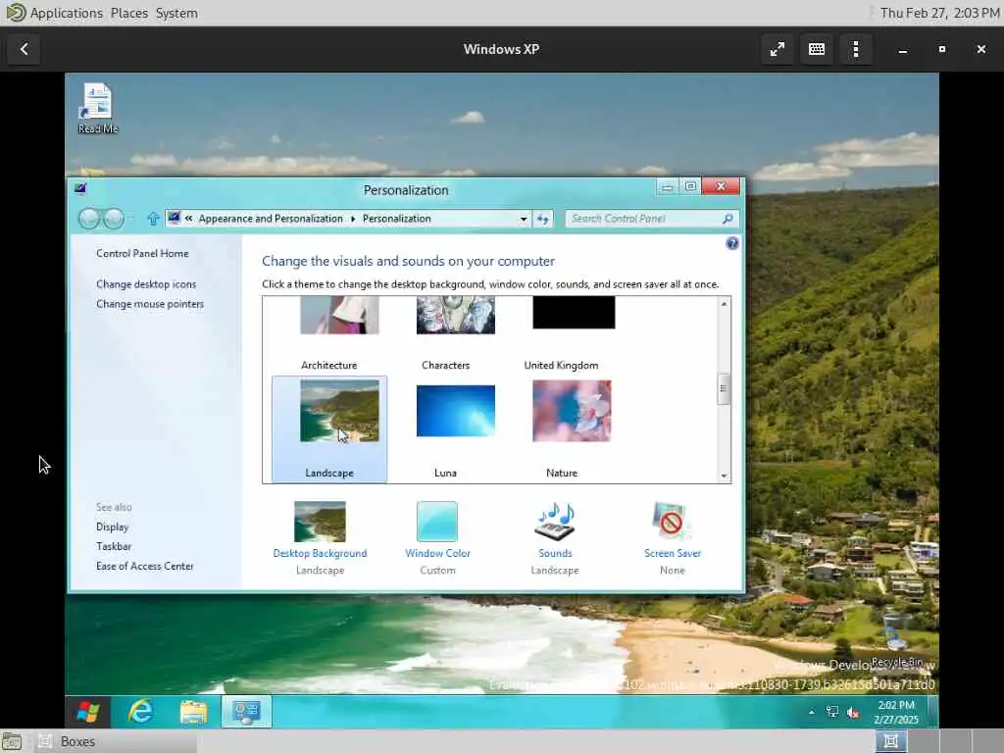Launch Internet Explorer from the taskbar
This screenshot has height=753, width=1004.
(140, 712)
